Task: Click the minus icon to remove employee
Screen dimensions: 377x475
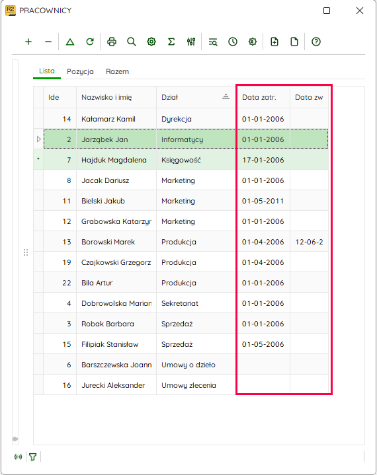Action: click(x=48, y=42)
